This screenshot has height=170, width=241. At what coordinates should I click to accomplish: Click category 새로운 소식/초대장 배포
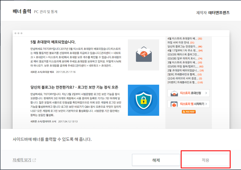click(42, 72)
